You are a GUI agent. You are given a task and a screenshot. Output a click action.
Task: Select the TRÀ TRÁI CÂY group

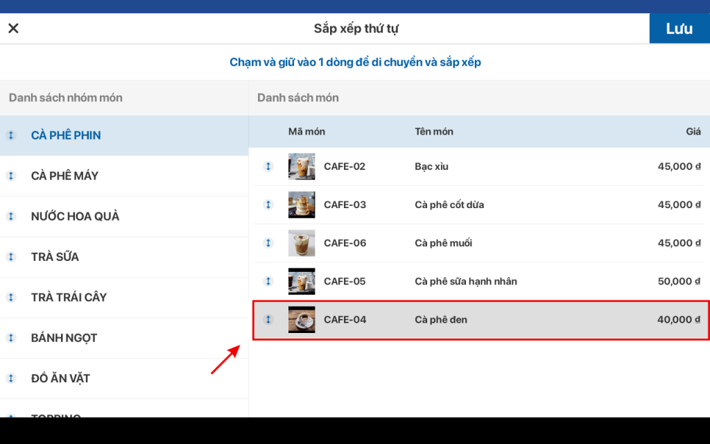click(69, 298)
